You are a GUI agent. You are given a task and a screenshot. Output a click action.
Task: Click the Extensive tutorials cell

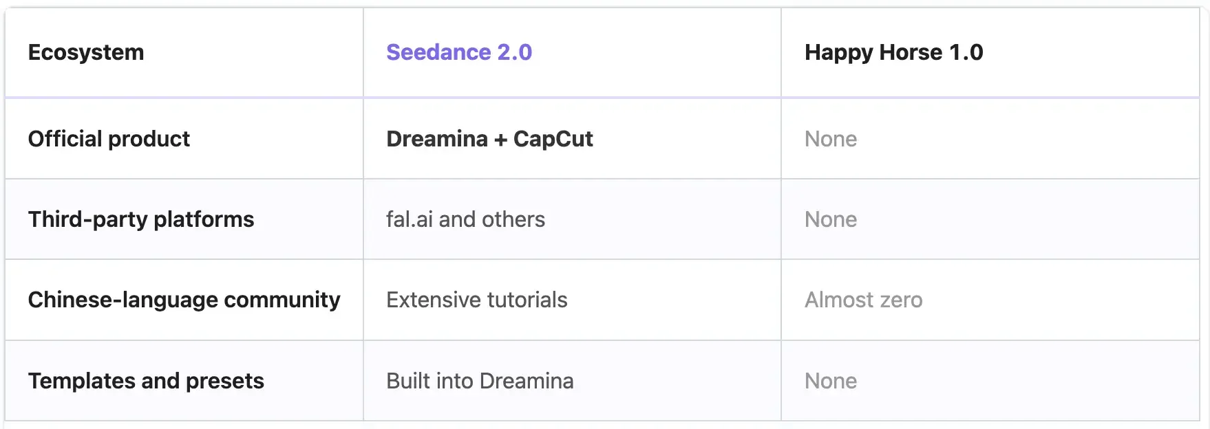point(476,300)
